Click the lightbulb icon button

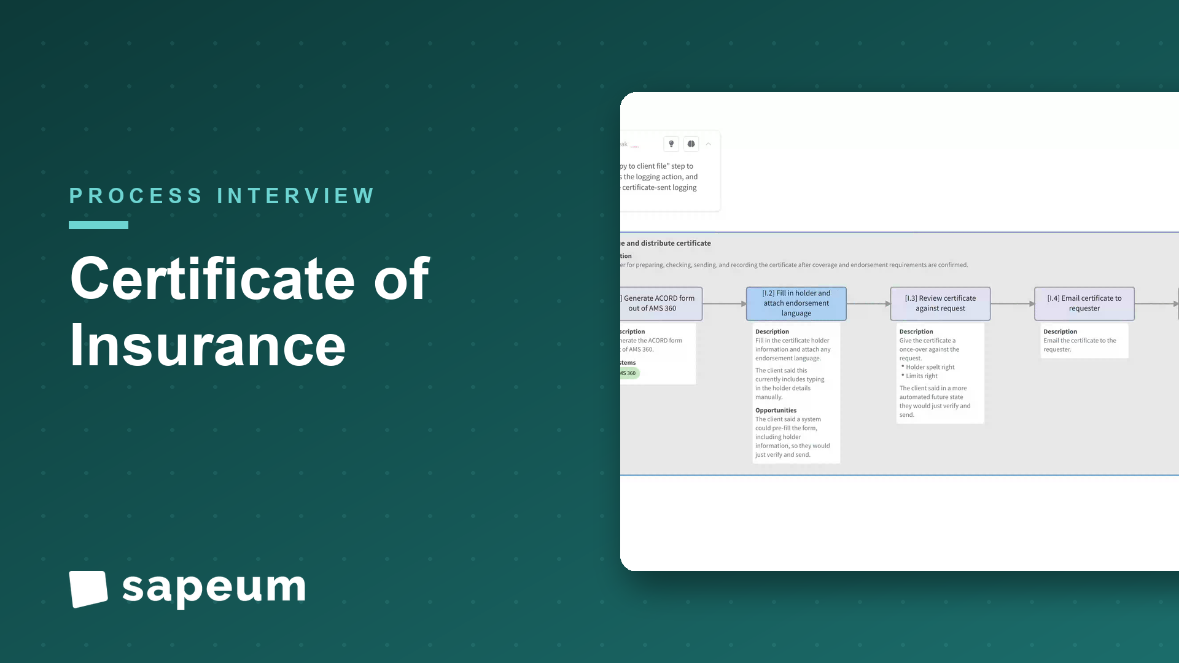click(671, 144)
